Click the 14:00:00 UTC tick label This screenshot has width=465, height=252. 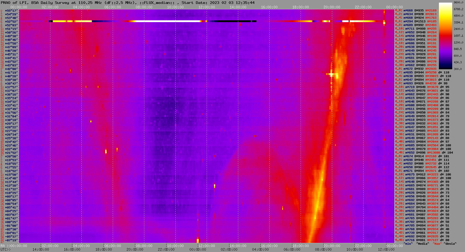(40, 249)
